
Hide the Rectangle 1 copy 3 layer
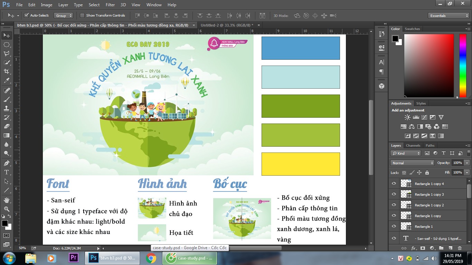394,194
